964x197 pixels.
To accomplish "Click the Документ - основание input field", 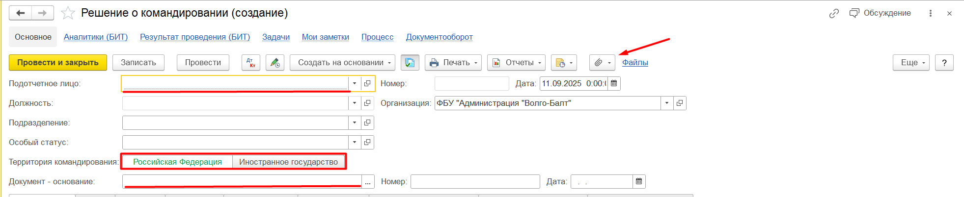I will coord(242,182).
